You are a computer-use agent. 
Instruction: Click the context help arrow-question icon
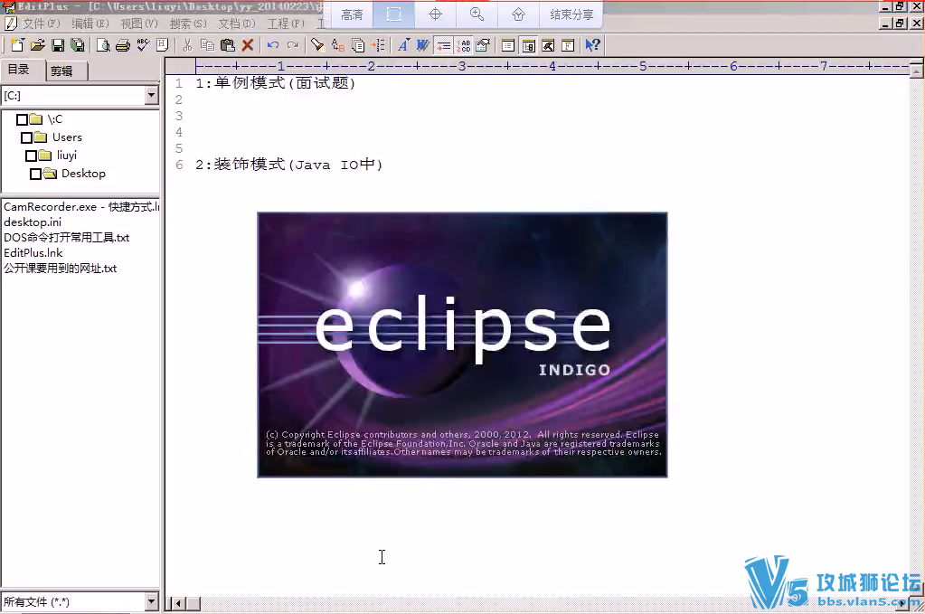592,45
